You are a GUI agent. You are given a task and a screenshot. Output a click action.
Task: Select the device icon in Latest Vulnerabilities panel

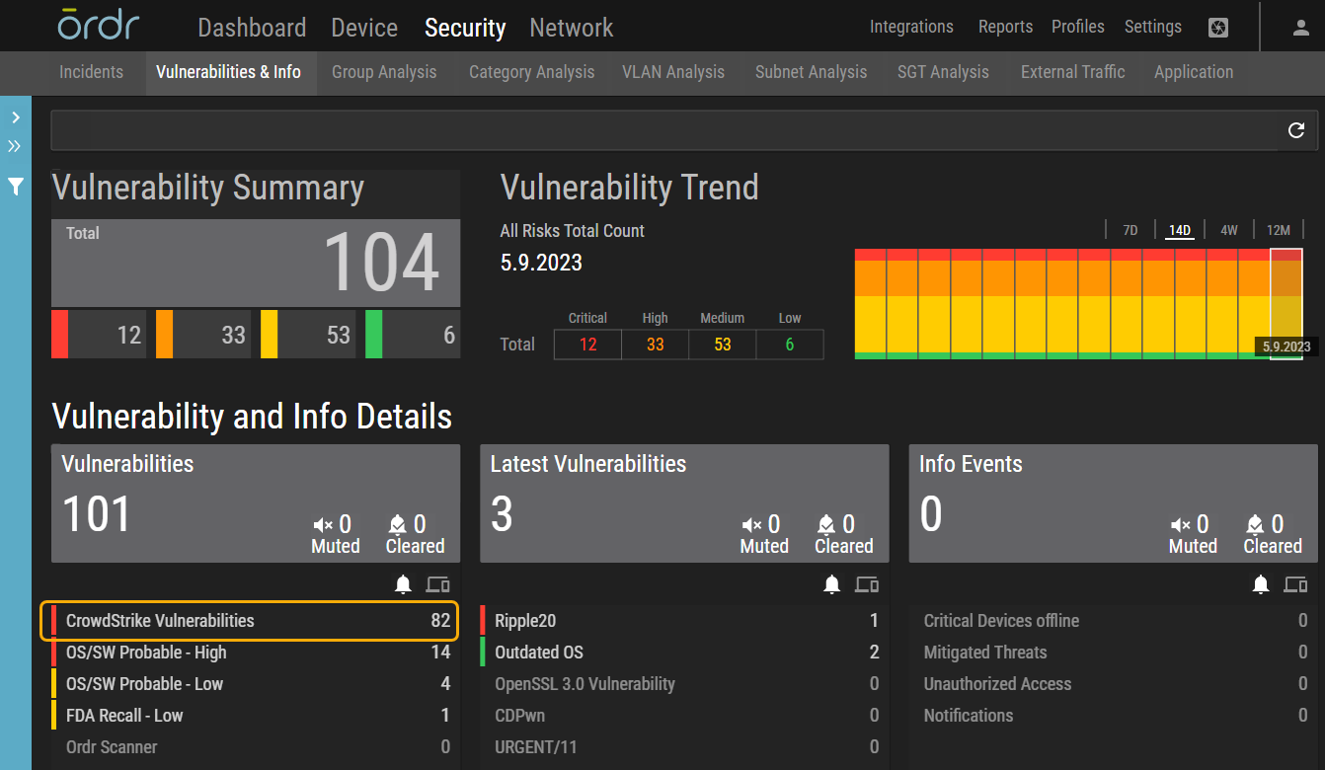(x=867, y=583)
